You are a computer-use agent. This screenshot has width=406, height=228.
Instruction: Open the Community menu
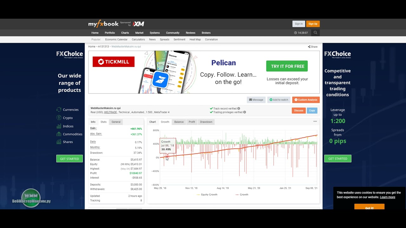pos(173,33)
